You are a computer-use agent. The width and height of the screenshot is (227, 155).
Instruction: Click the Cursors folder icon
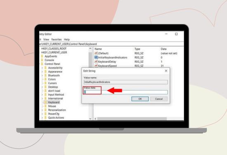(x=45, y=83)
